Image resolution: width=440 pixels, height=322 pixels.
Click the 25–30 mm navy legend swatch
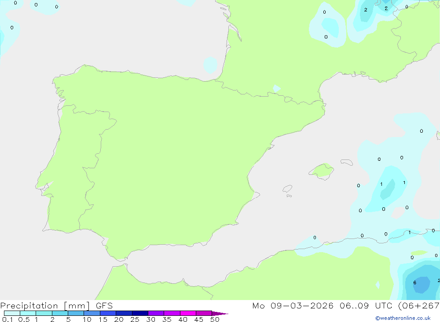[x=140, y=313]
